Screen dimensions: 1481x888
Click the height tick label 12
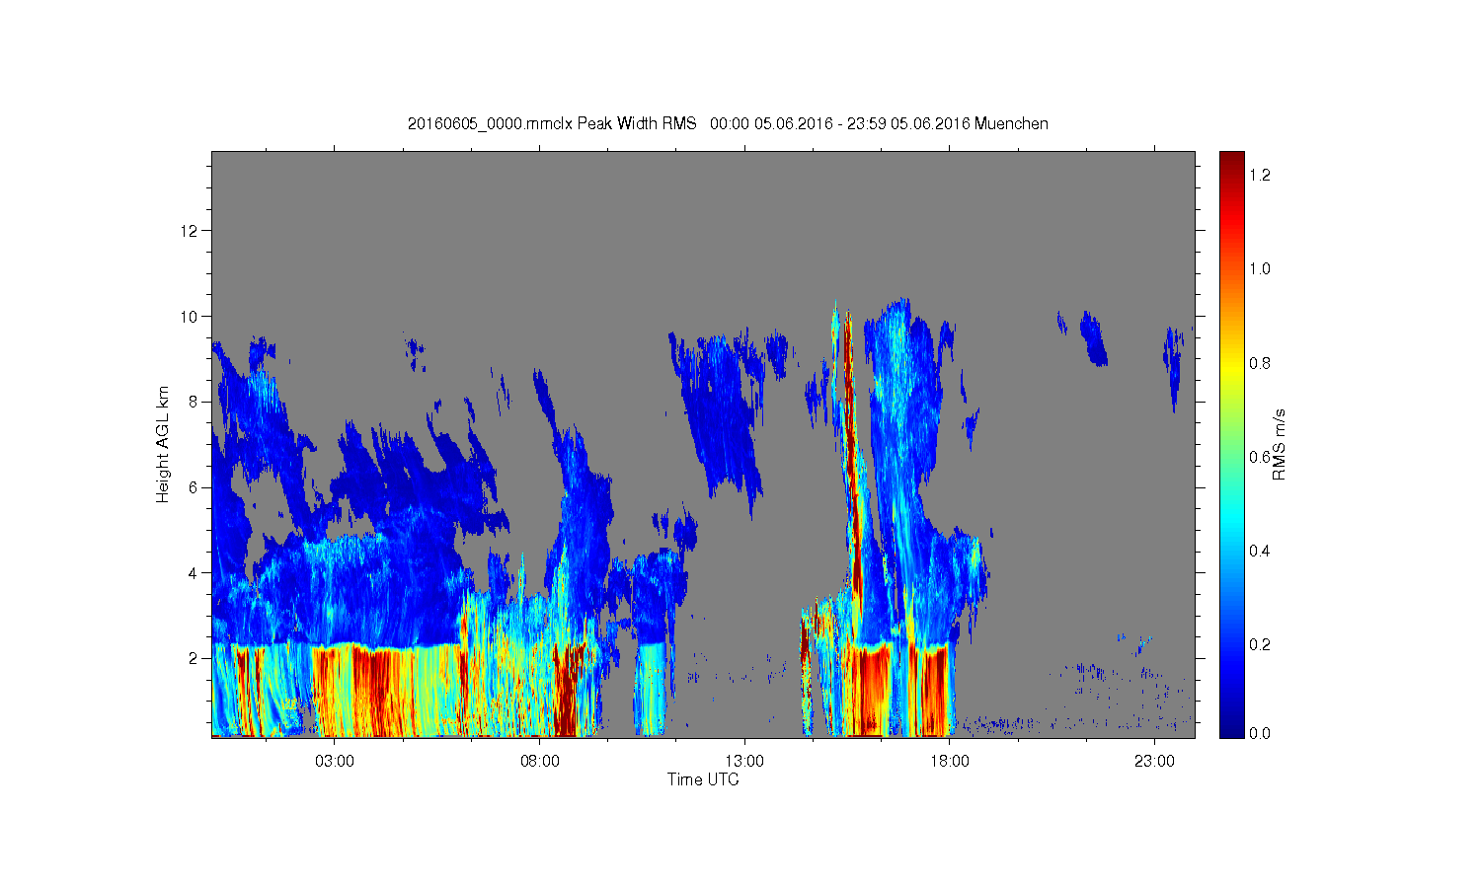point(190,231)
